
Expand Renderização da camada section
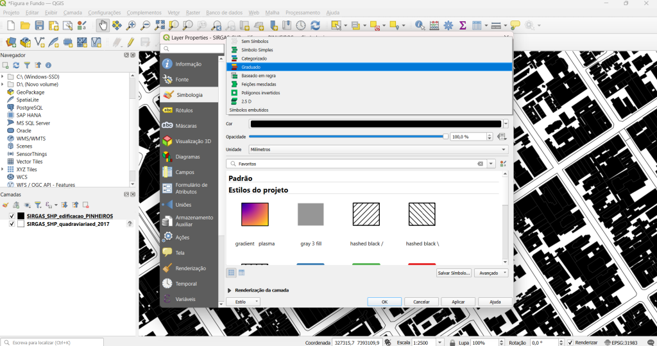coord(229,290)
